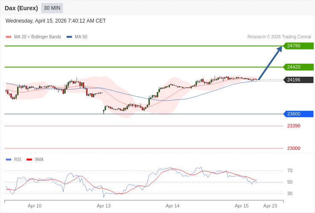This screenshot has height=213, width=315.
Task: Click the Research © 2026 Trading Central credit
Action: [x=279, y=37]
